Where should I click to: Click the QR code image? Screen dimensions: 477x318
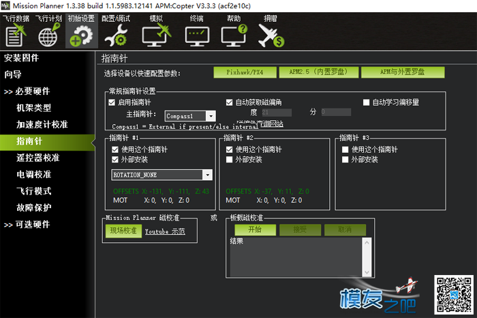click(x=454, y=295)
